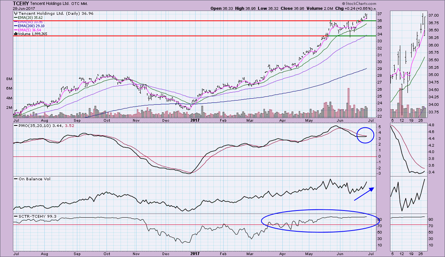Click the May label below the price chart
Screen dimensions: 445x257
pyautogui.click(x=309, y=120)
